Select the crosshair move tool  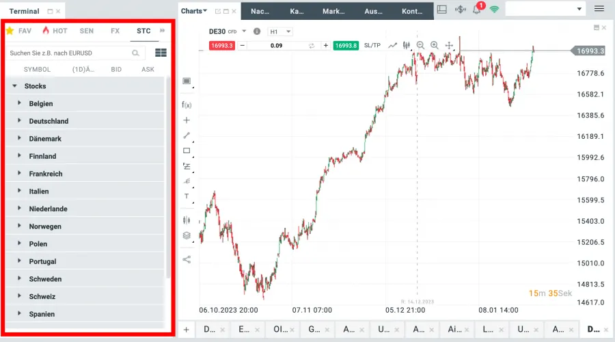coord(449,46)
